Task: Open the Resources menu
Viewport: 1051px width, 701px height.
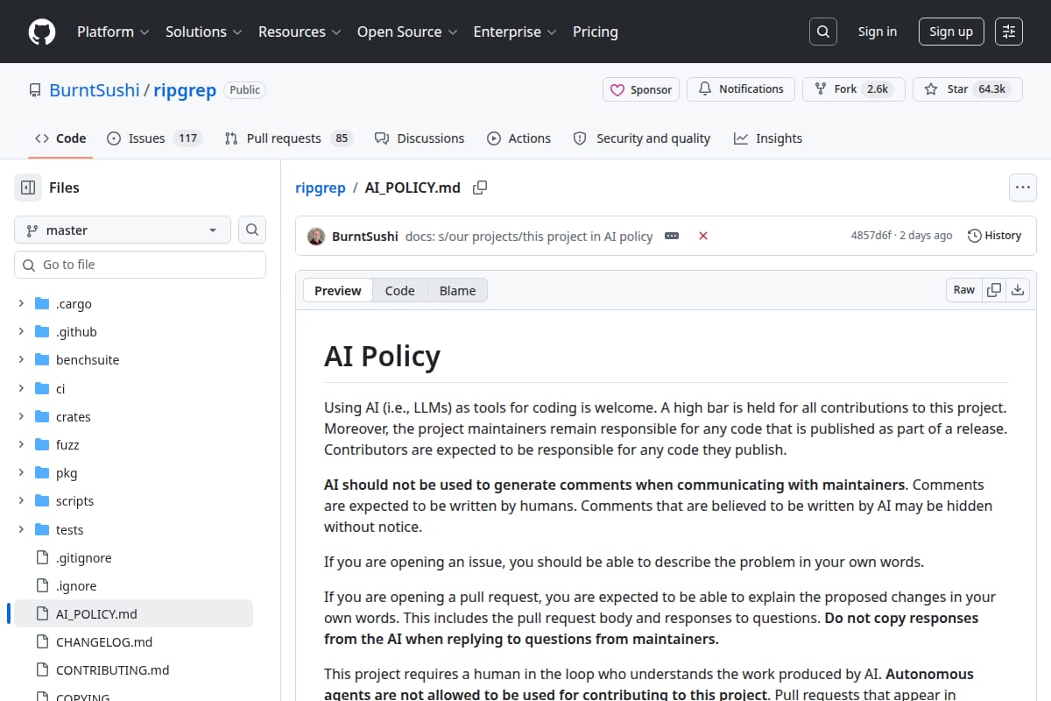Action: [299, 32]
